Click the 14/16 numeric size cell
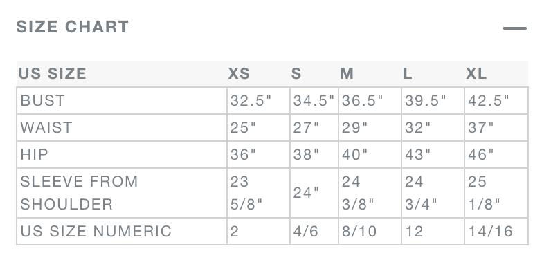The height and width of the screenshot is (260, 533). click(490, 231)
